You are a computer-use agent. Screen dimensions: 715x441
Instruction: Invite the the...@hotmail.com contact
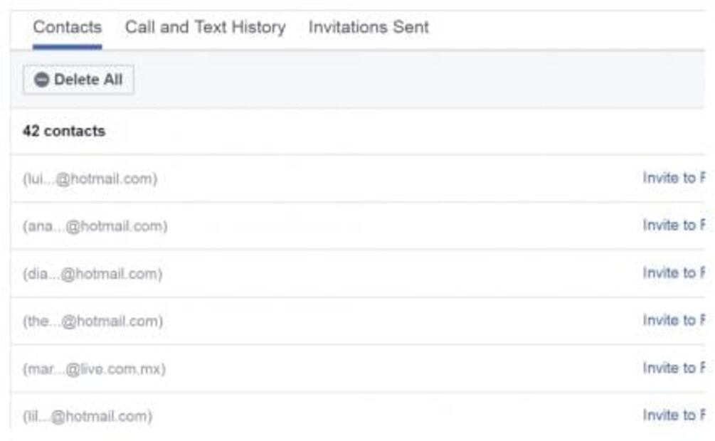tap(673, 321)
